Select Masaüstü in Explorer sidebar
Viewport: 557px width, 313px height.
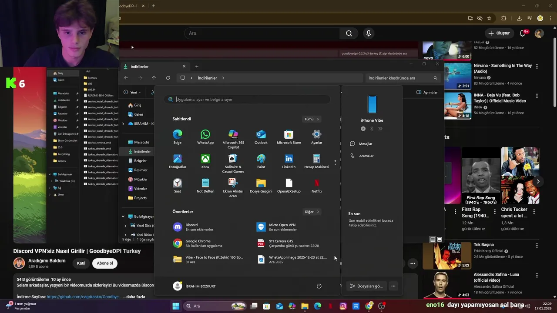pyautogui.click(x=138, y=142)
